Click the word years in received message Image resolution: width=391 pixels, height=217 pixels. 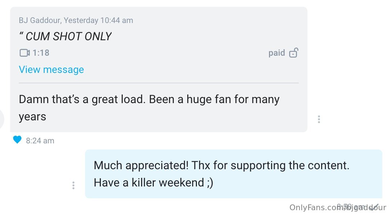point(32,117)
